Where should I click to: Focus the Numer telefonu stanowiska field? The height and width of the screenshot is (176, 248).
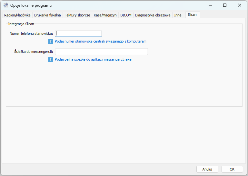[x=78, y=34]
